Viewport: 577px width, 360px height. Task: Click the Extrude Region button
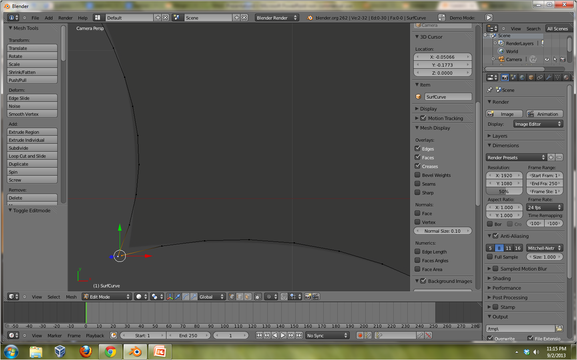click(x=32, y=132)
